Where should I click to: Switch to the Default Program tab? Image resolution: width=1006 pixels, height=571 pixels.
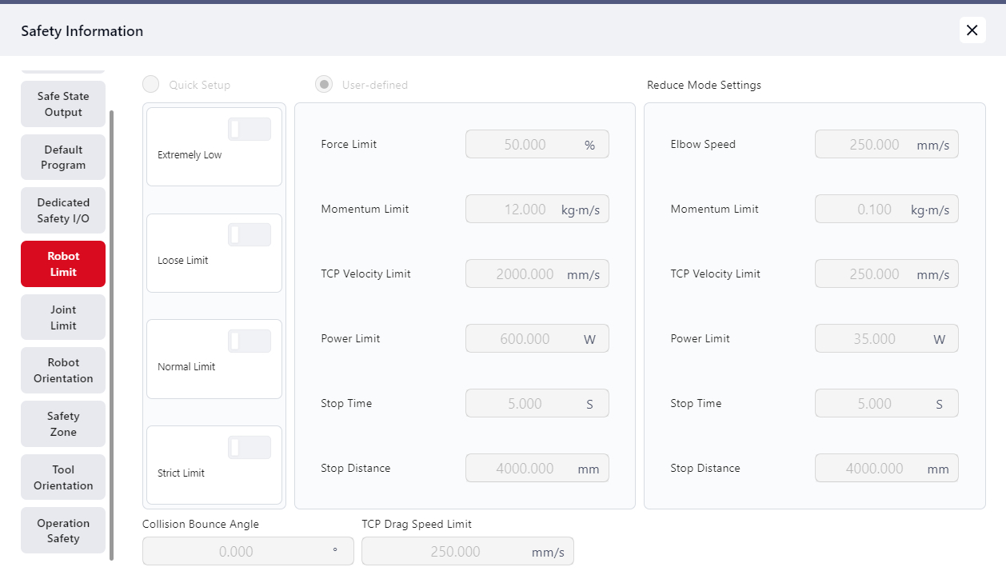63,158
